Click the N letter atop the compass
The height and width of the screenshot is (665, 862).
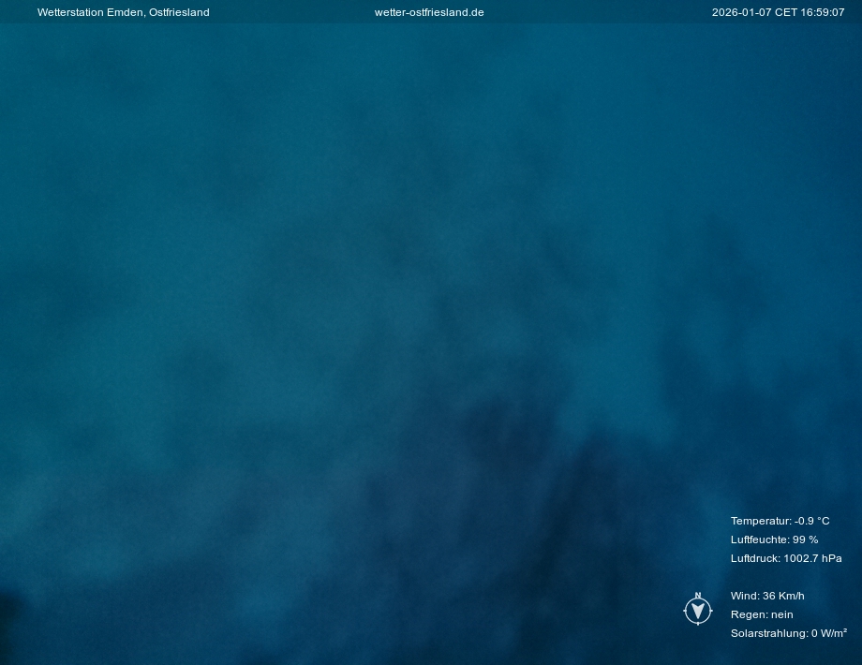(x=698, y=595)
